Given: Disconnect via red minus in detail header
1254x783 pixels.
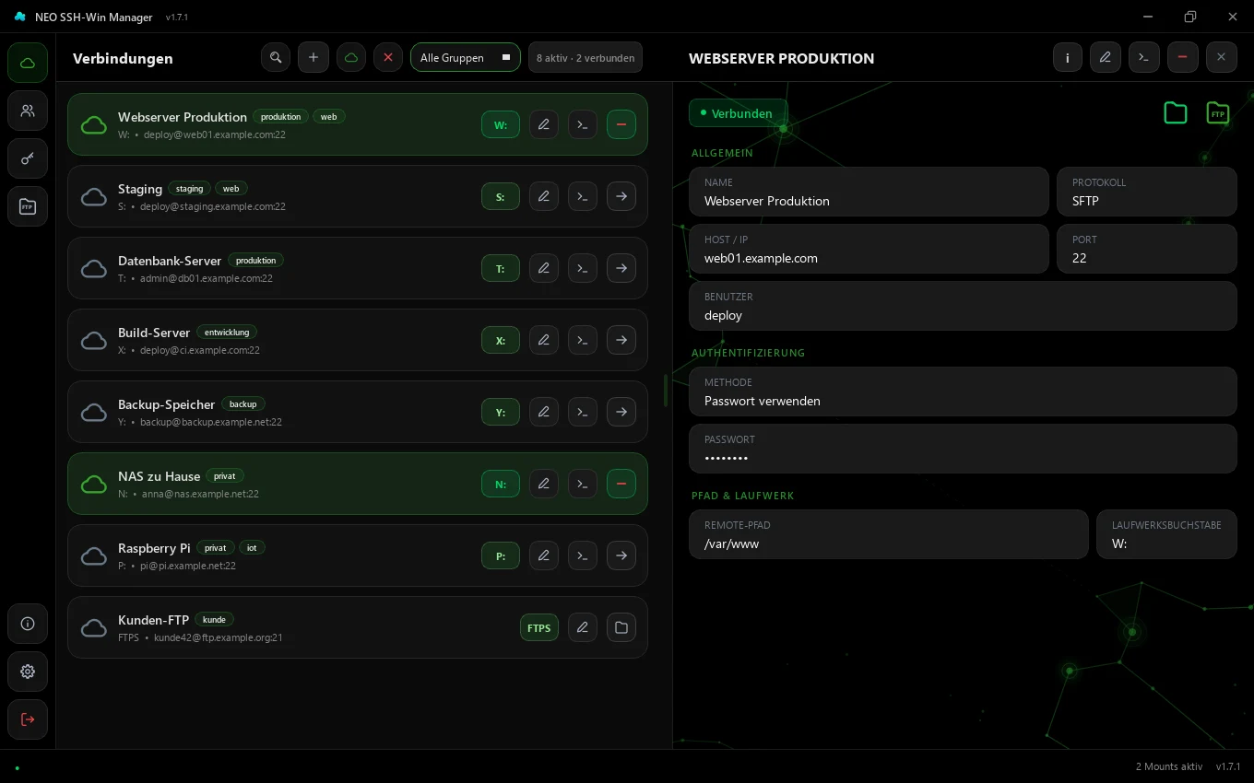Looking at the screenshot, I should click(1182, 57).
